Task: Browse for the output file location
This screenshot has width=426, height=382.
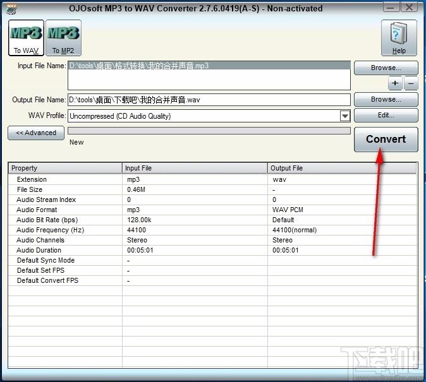Action: point(386,99)
